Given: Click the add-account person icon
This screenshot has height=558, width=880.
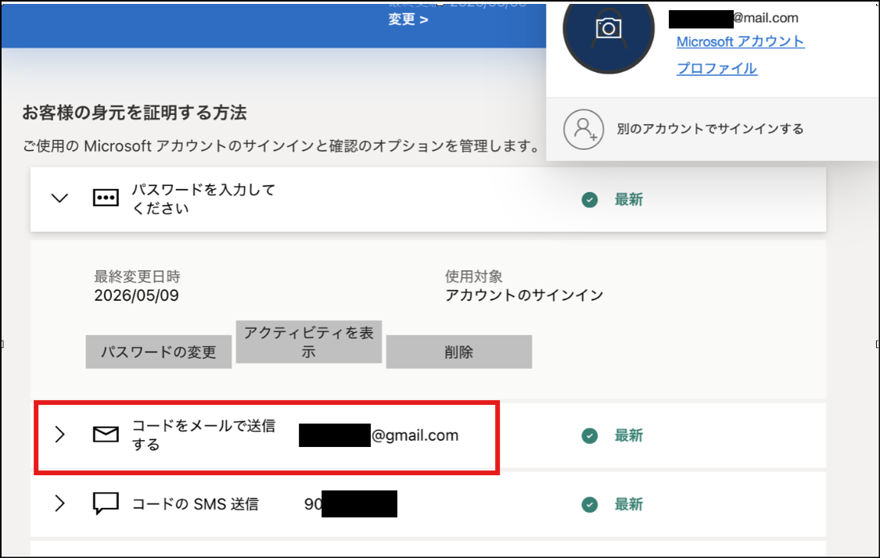Looking at the screenshot, I should tap(584, 129).
